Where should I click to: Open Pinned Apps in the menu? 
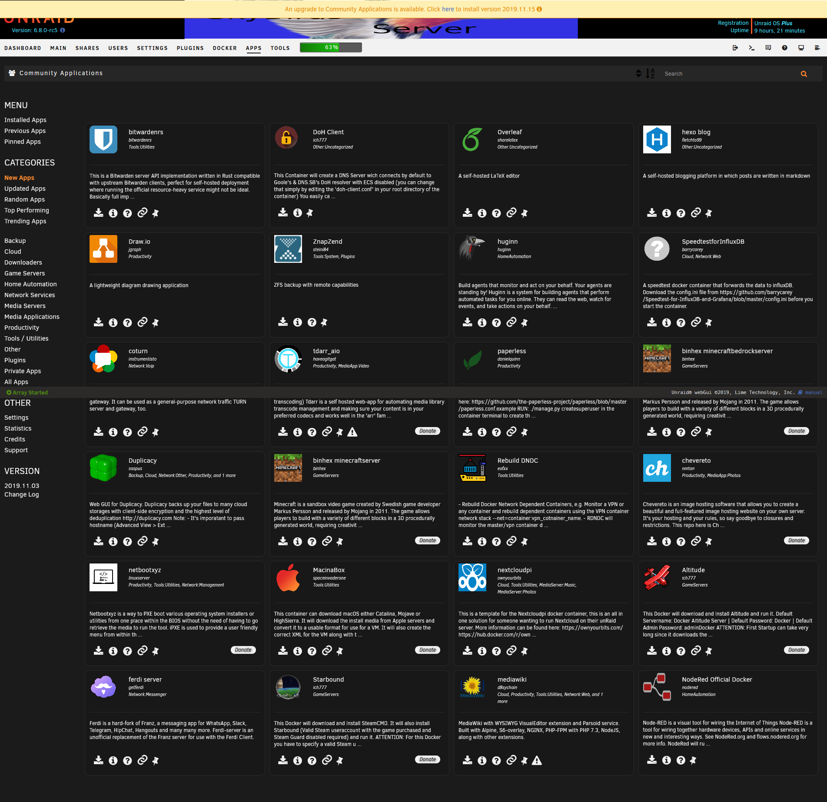click(23, 142)
